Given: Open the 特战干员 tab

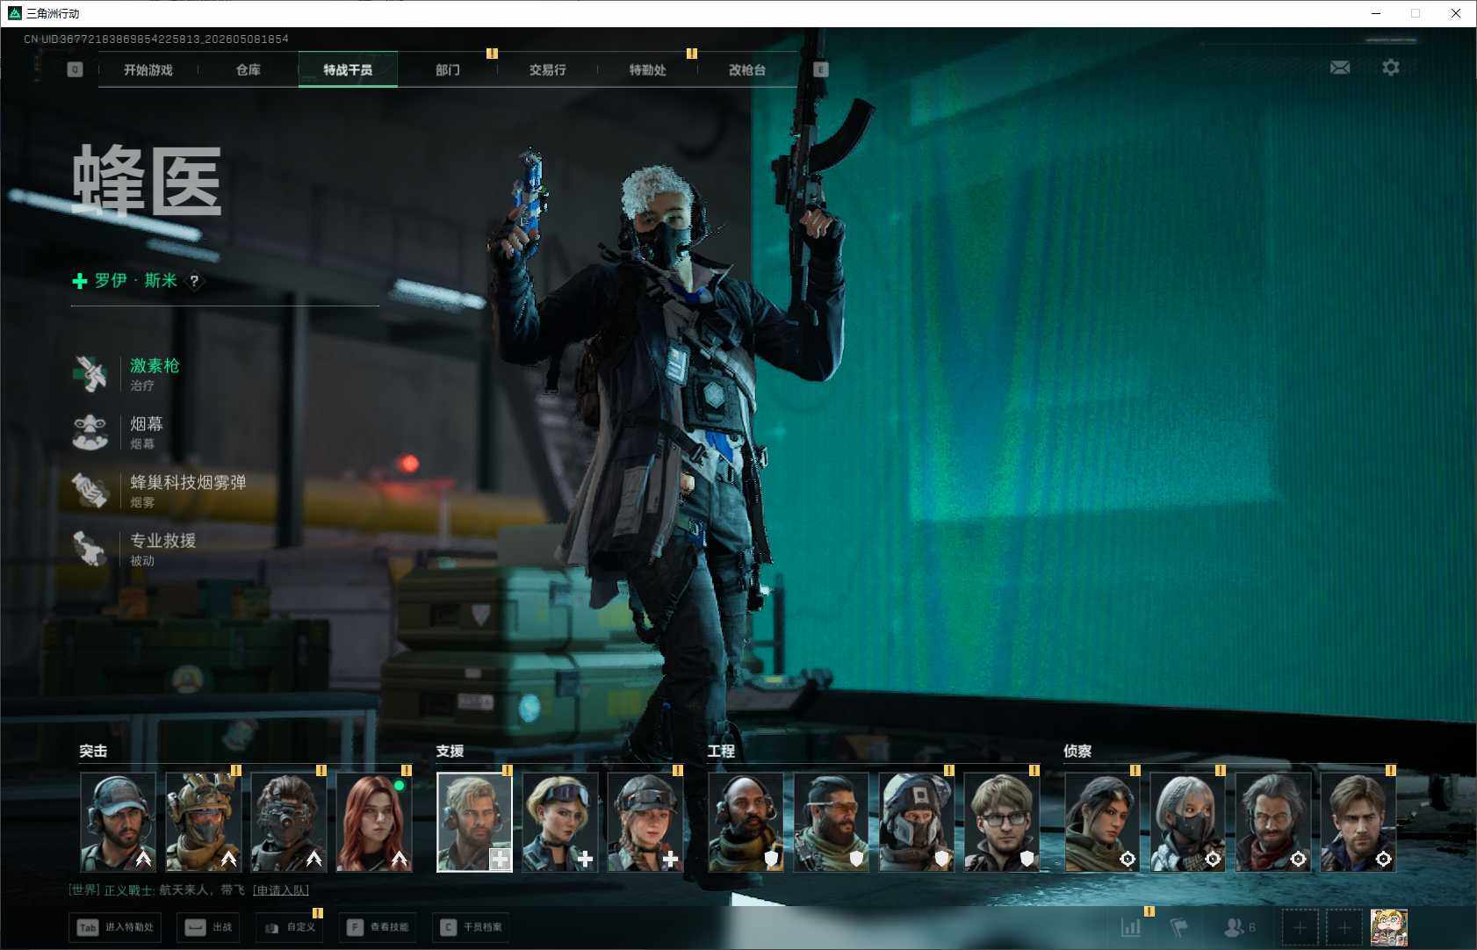Looking at the screenshot, I should [x=348, y=69].
